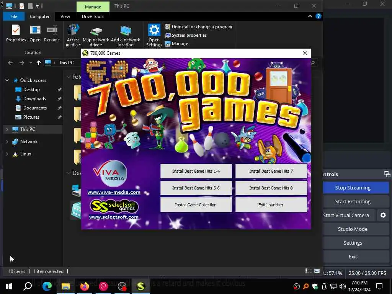The height and width of the screenshot is (294, 392).
Task: Click Uninstall or change a program
Action: tap(199, 27)
